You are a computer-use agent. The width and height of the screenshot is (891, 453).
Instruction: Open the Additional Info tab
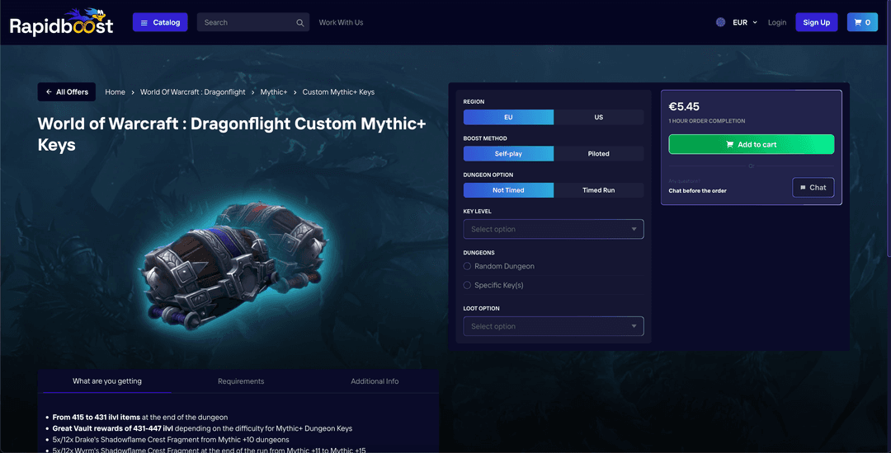pos(375,381)
